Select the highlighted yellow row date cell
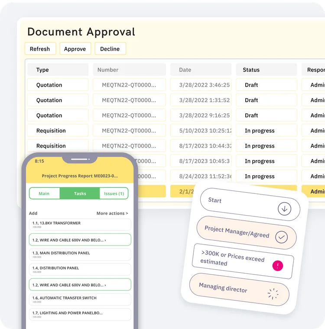This screenshot has height=329, width=325. pyautogui.click(x=182, y=191)
